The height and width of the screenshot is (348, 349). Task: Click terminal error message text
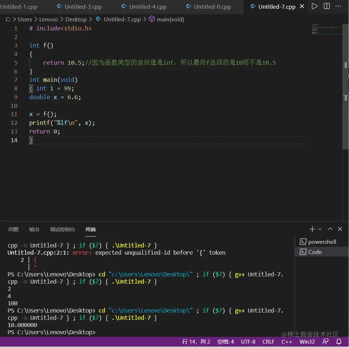point(117,252)
